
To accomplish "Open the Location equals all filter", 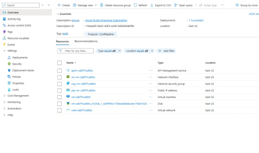I will click(137, 51).
